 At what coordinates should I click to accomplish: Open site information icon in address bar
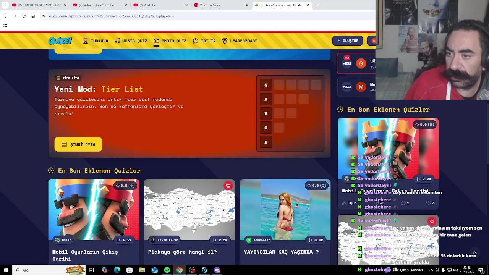44,16
